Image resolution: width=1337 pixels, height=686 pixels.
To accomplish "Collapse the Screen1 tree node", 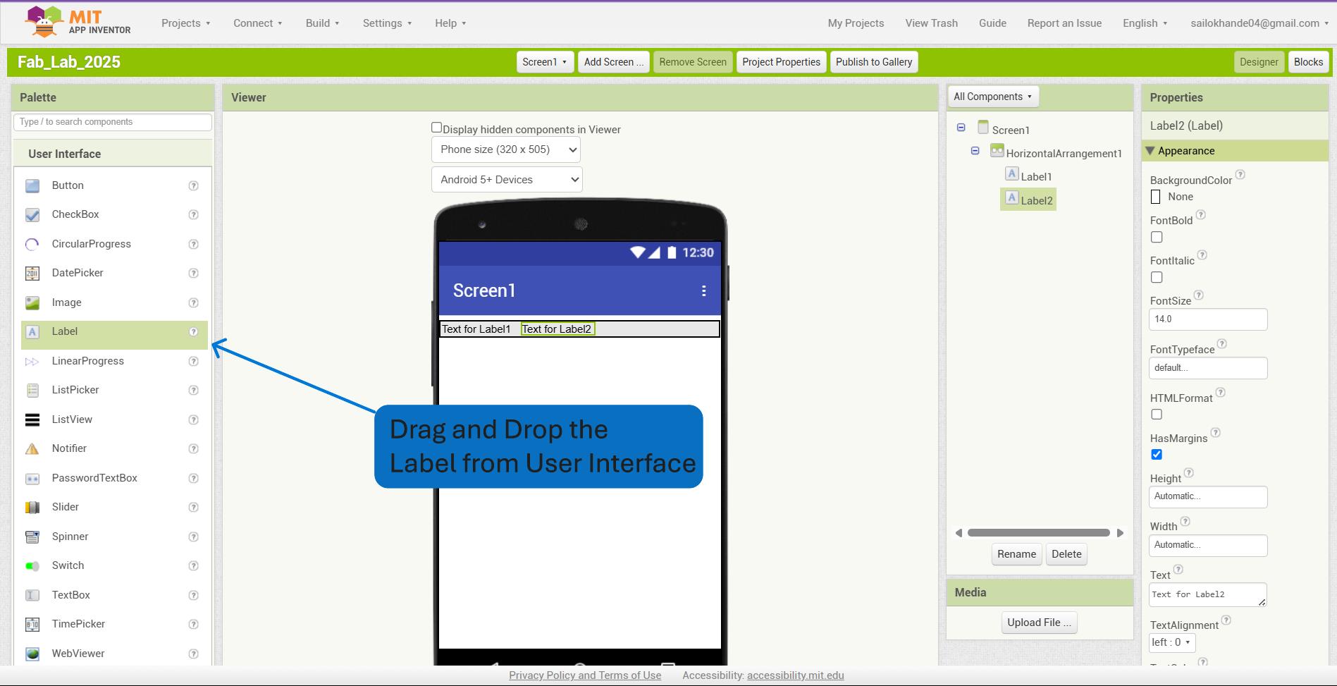I will click(x=961, y=128).
